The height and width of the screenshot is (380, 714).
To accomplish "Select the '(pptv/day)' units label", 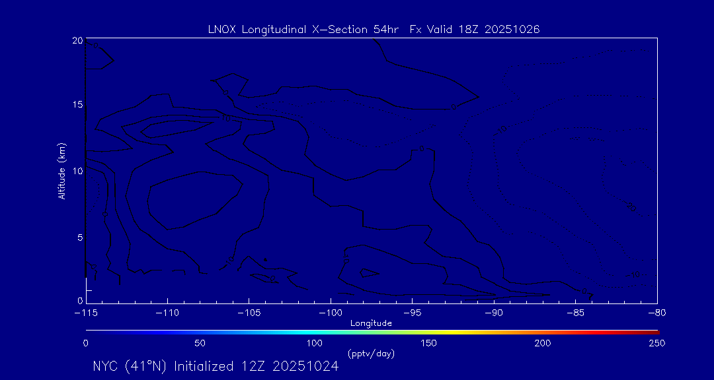I will click(371, 354).
